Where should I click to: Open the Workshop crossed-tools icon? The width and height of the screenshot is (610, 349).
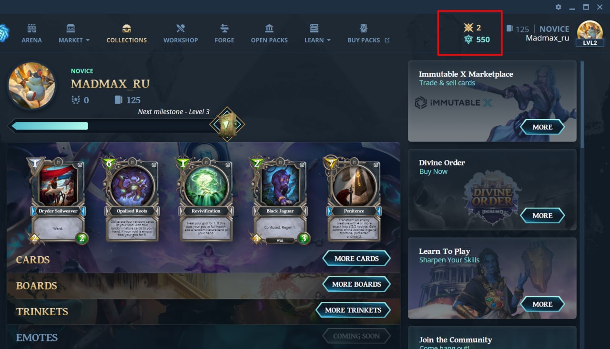181,28
